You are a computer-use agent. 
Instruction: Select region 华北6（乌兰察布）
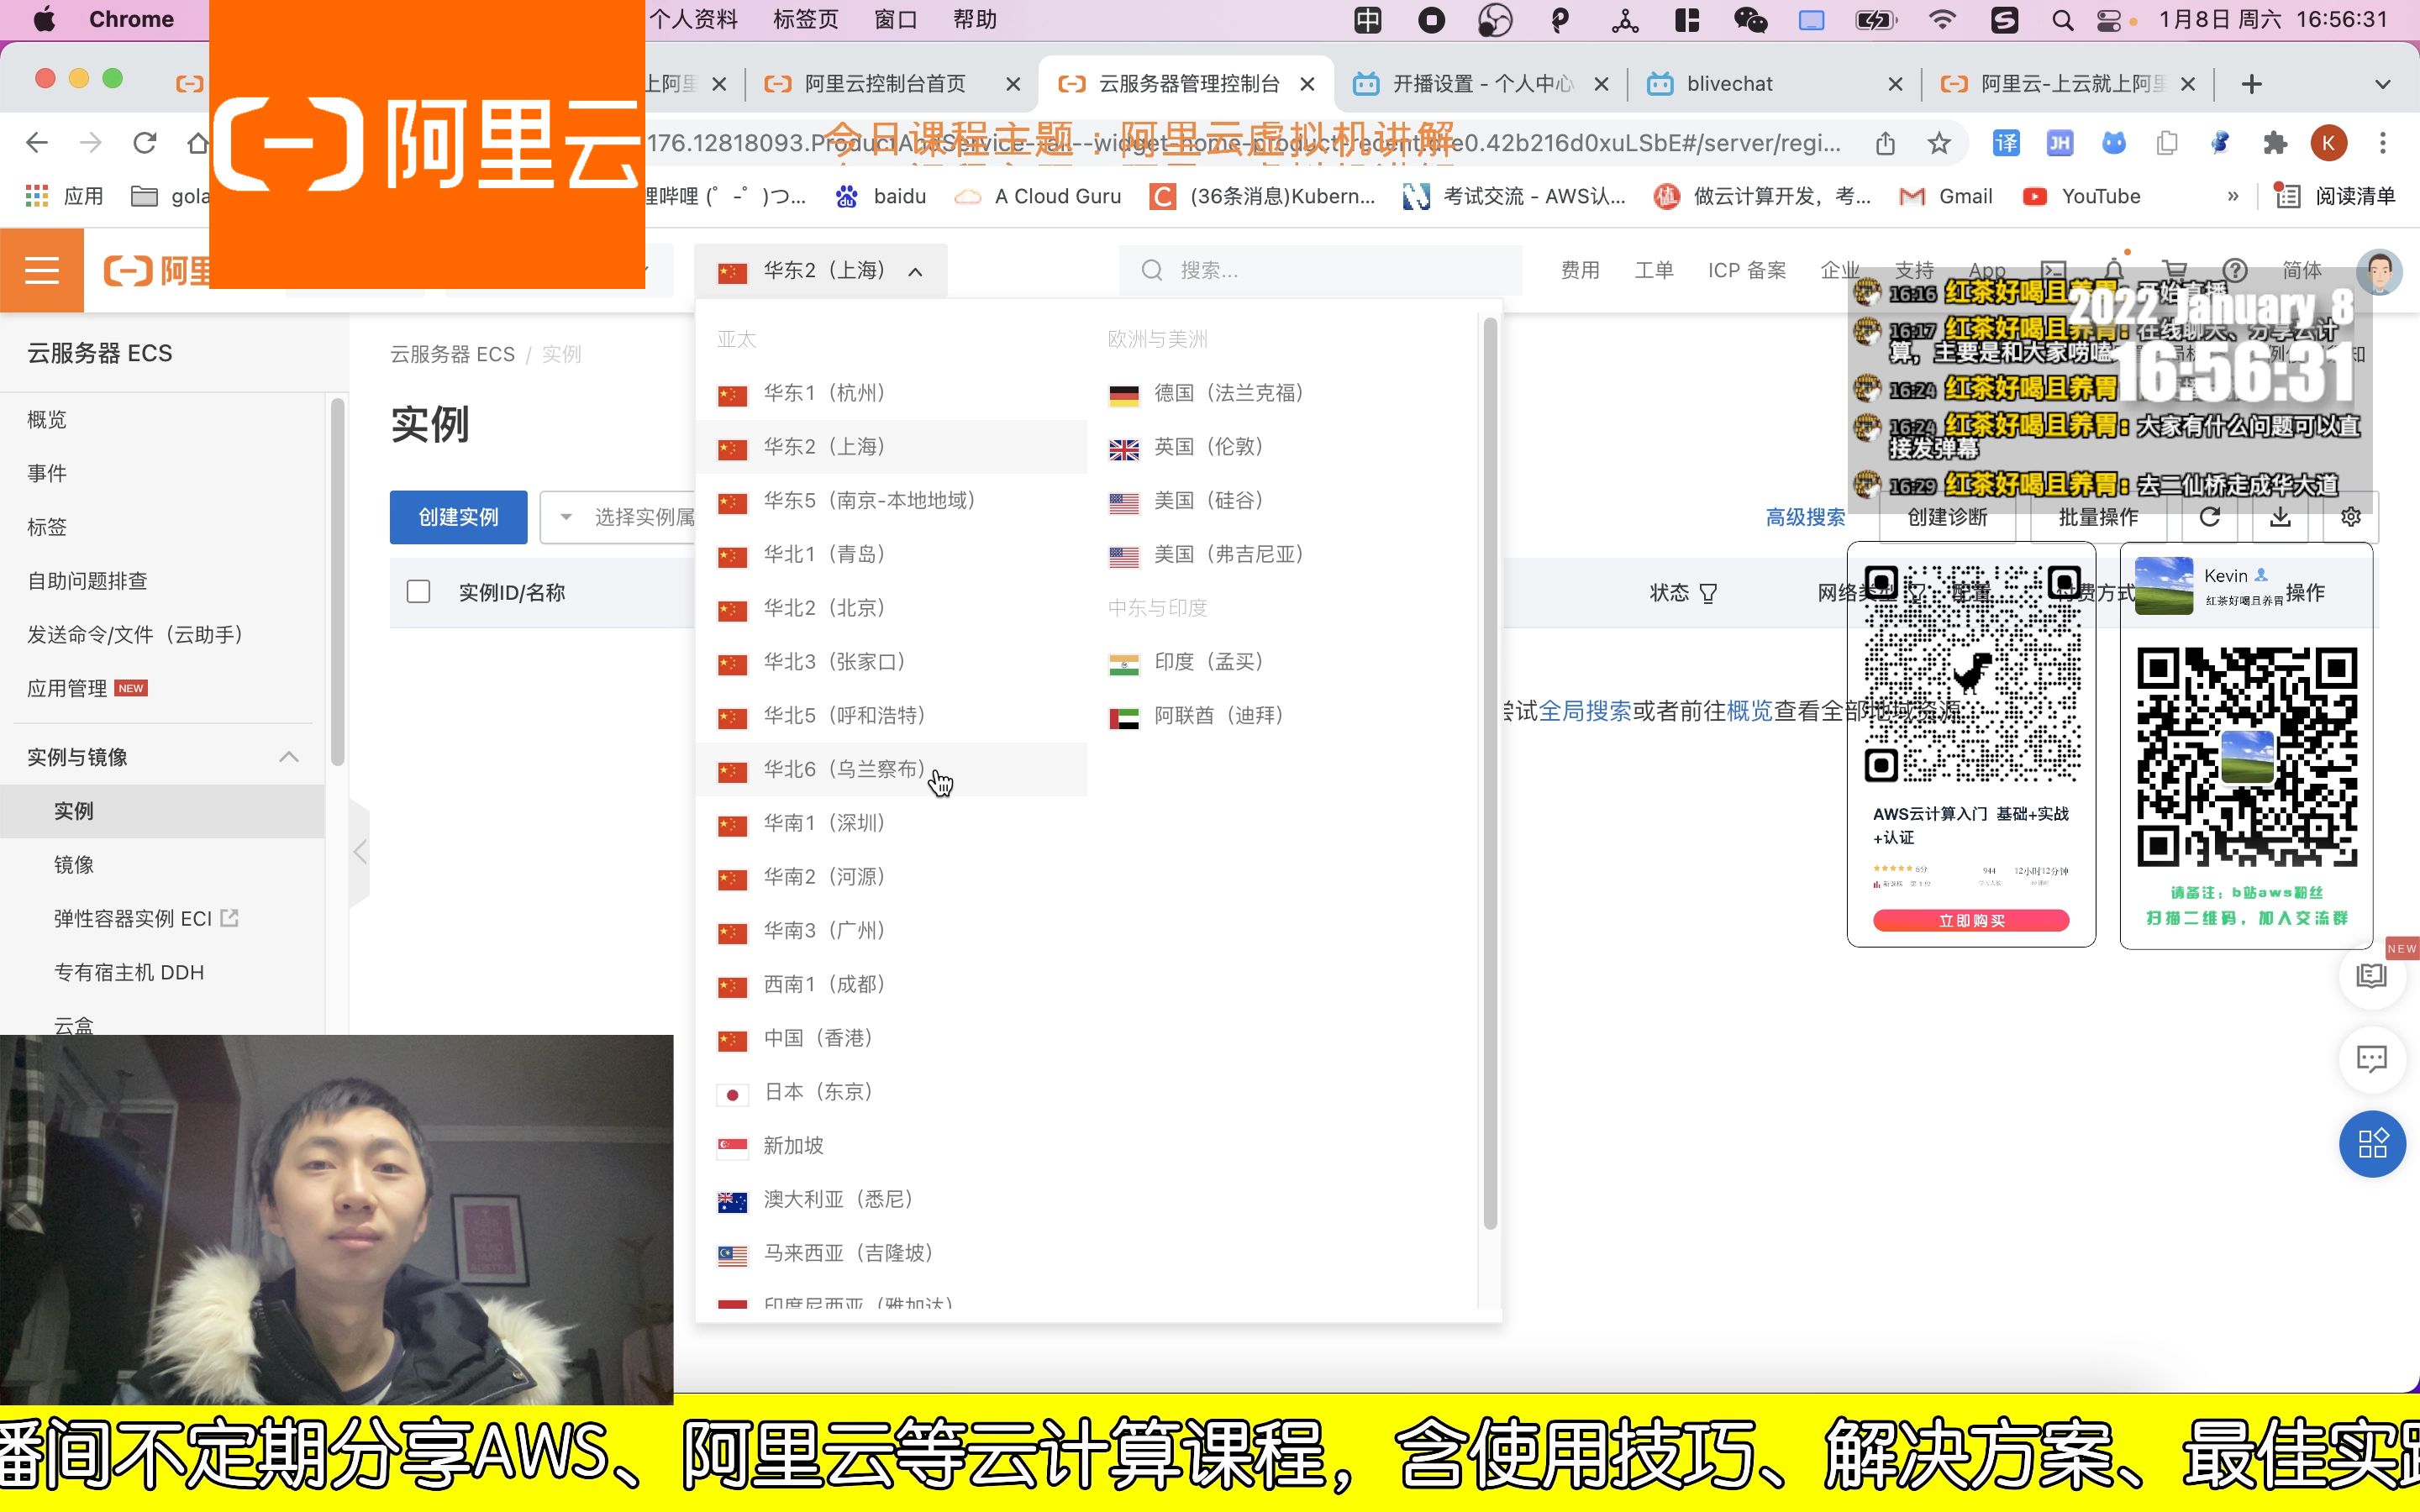845,769
